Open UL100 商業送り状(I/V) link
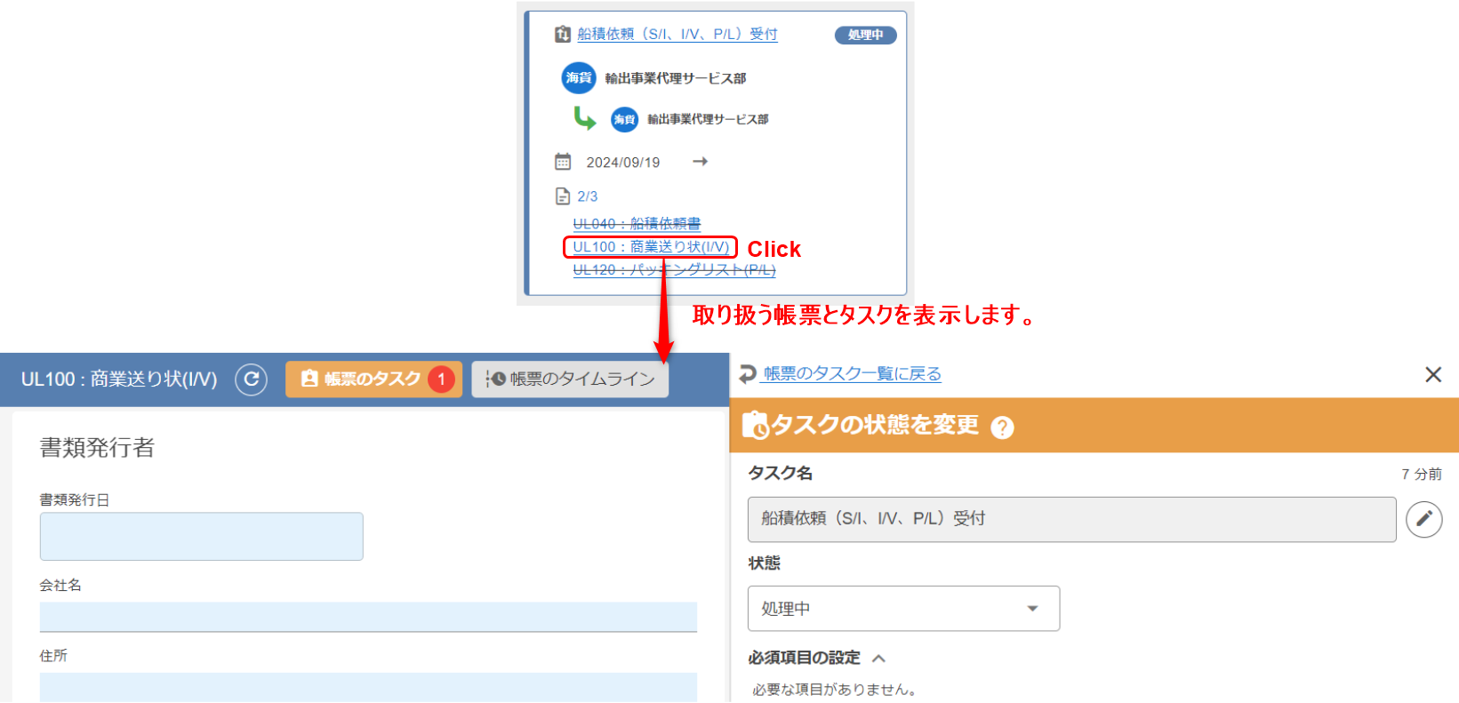Image resolution: width=1459 pixels, height=703 pixels. [x=651, y=247]
